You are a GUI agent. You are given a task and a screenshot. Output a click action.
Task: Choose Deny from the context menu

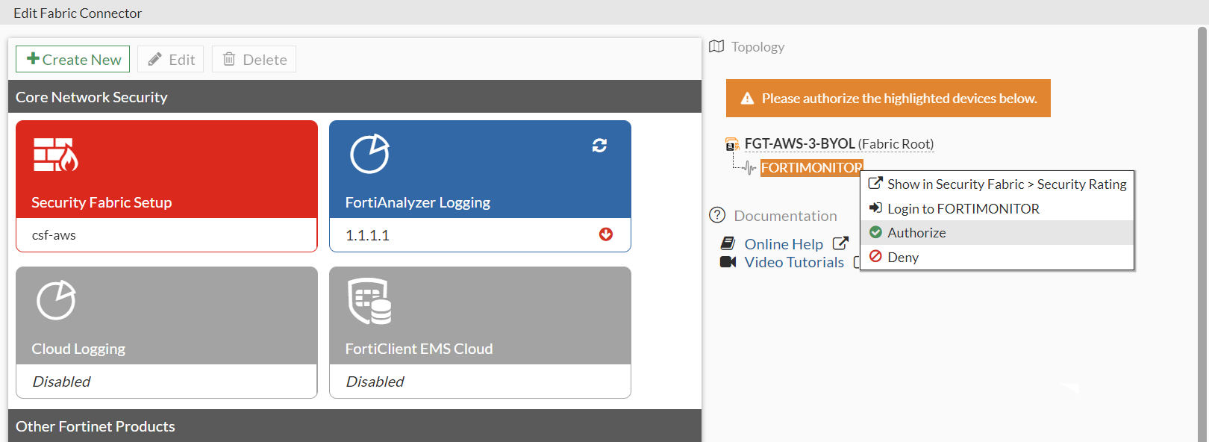tap(903, 258)
